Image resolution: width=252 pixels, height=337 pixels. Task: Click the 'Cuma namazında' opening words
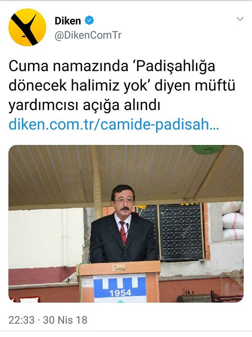[68, 67]
